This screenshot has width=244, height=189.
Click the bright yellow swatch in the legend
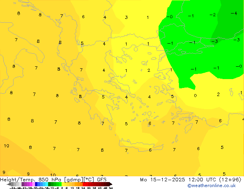(x=63, y=184)
